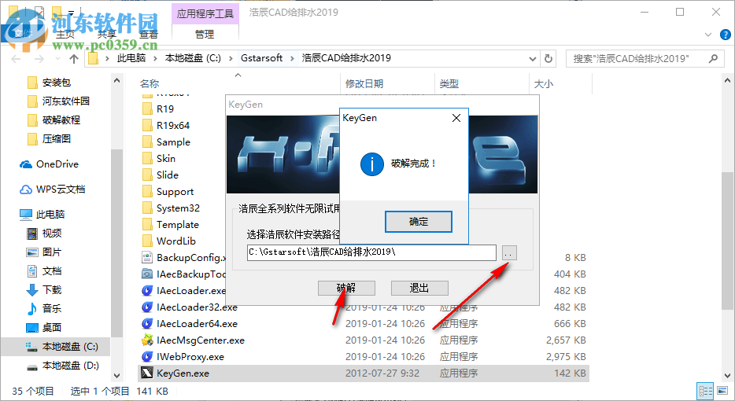Select the Support folder
The image size is (735, 401).
[x=175, y=192]
